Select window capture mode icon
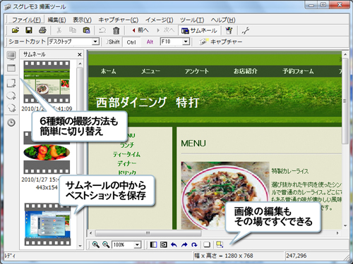The height and width of the screenshot is (264, 353). [x=11, y=68]
